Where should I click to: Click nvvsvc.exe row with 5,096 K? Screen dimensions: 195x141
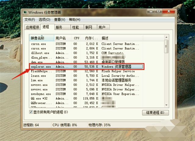tap(86, 90)
